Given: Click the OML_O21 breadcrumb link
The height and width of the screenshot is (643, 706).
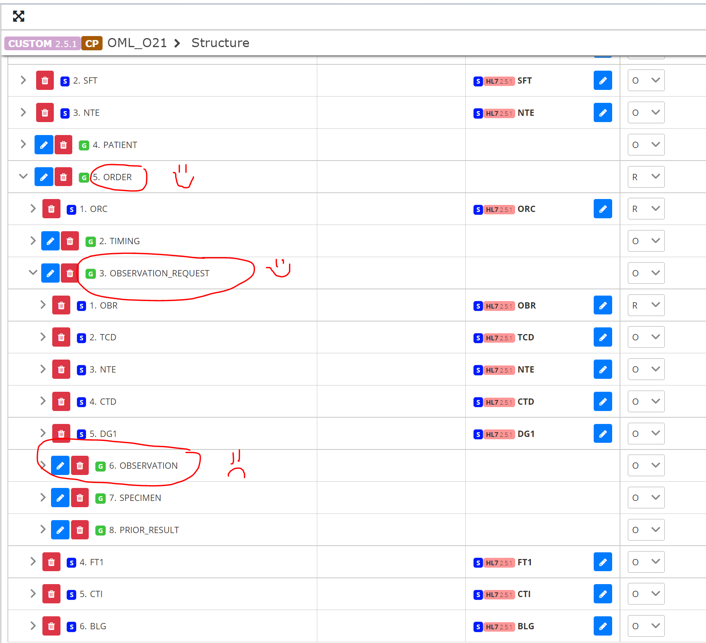Looking at the screenshot, I should pos(137,43).
